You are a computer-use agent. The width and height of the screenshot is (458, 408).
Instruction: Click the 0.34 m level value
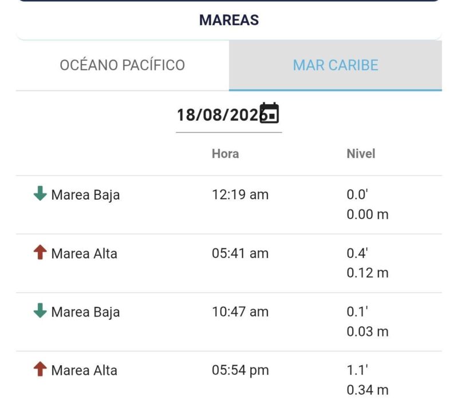pyautogui.click(x=368, y=390)
